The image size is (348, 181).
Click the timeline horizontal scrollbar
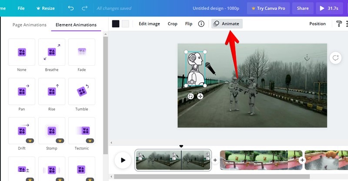[x=212, y=177]
